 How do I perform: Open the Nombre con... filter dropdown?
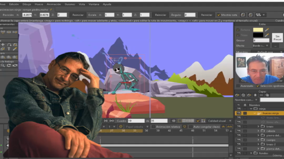point(246,100)
